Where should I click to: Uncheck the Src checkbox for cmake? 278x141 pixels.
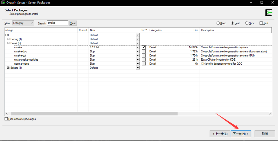point(144,47)
